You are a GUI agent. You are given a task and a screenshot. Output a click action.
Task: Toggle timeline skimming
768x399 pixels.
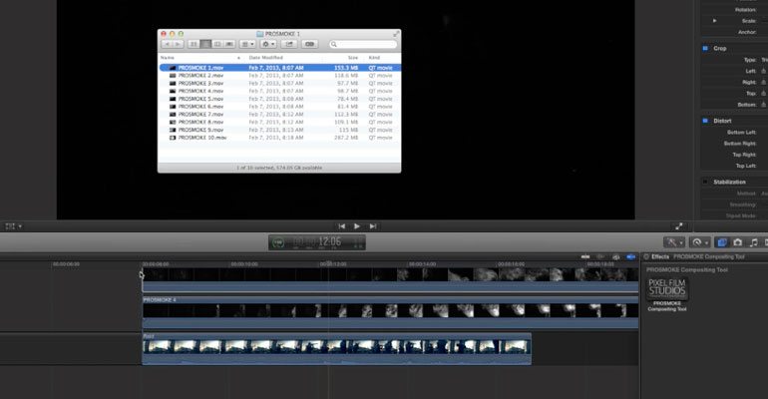pyautogui.click(x=585, y=256)
